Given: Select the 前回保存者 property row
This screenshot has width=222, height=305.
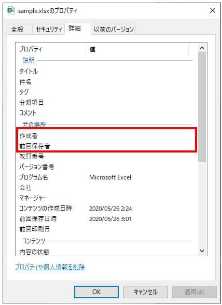Looking at the screenshot, I should tap(107, 146).
